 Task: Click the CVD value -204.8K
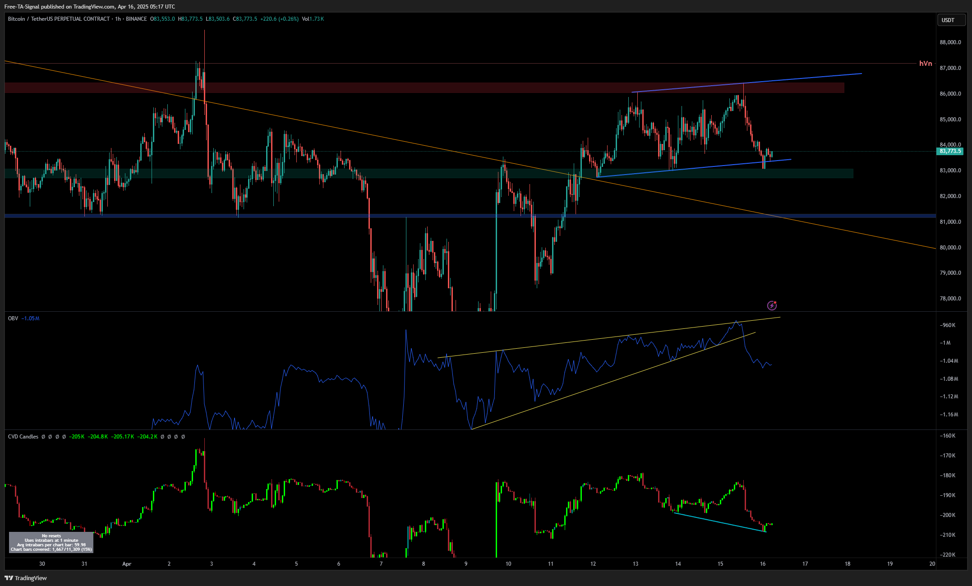click(x=97, y=437)
